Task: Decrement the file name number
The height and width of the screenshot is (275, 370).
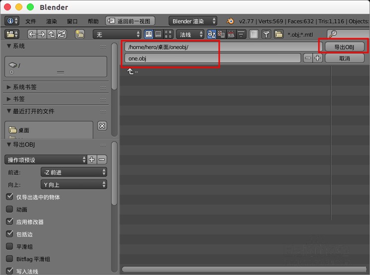Action: (308, 58)
